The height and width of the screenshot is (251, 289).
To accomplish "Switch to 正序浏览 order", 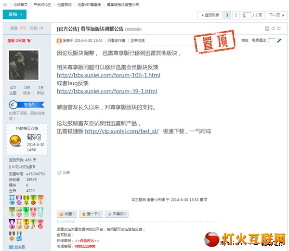I will 137,40.
